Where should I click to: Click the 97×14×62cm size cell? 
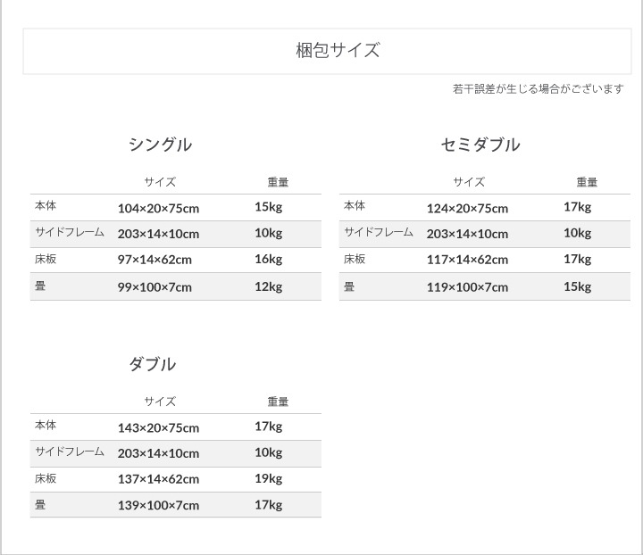[154, 260]
